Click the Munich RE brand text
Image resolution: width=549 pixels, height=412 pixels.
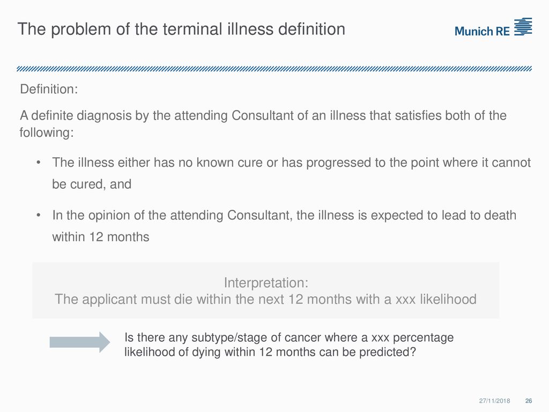tap(482, 32)
